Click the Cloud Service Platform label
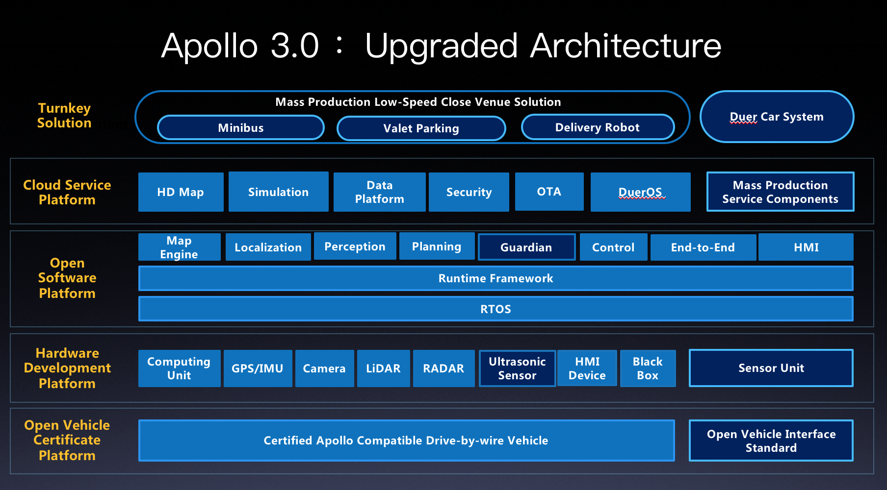This screenshot has width=887, height=490. 67,192
